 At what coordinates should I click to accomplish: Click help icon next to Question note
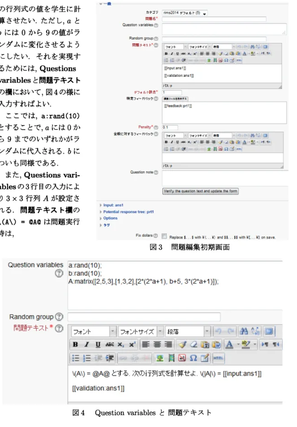pyautogui.click(x=156, y=172)
